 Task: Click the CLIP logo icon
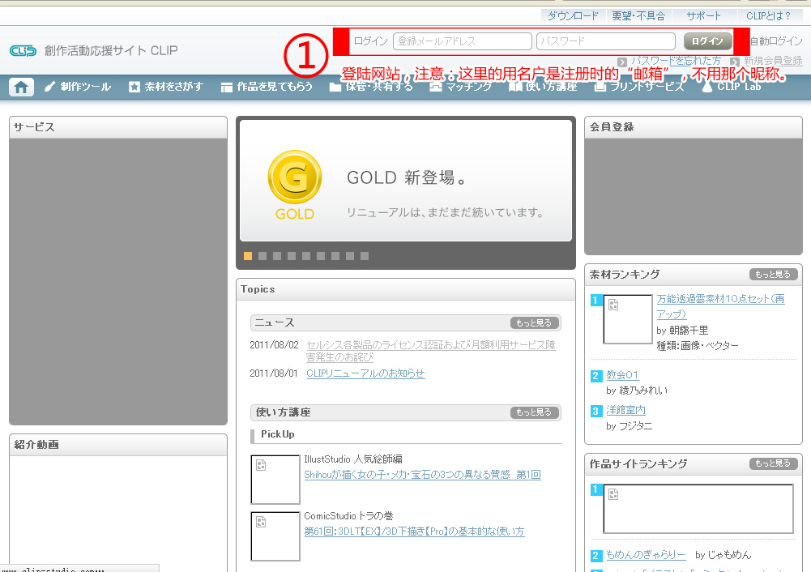pos(23,51)
